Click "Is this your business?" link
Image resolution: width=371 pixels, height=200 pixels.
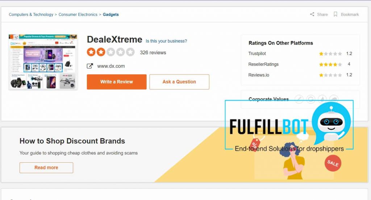tap(166, 41)
